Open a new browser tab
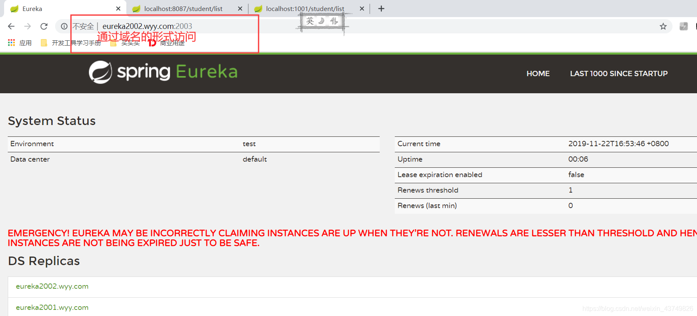Image resolution: width=697 pixels, height=316 pixels. (x=381, y=9)
